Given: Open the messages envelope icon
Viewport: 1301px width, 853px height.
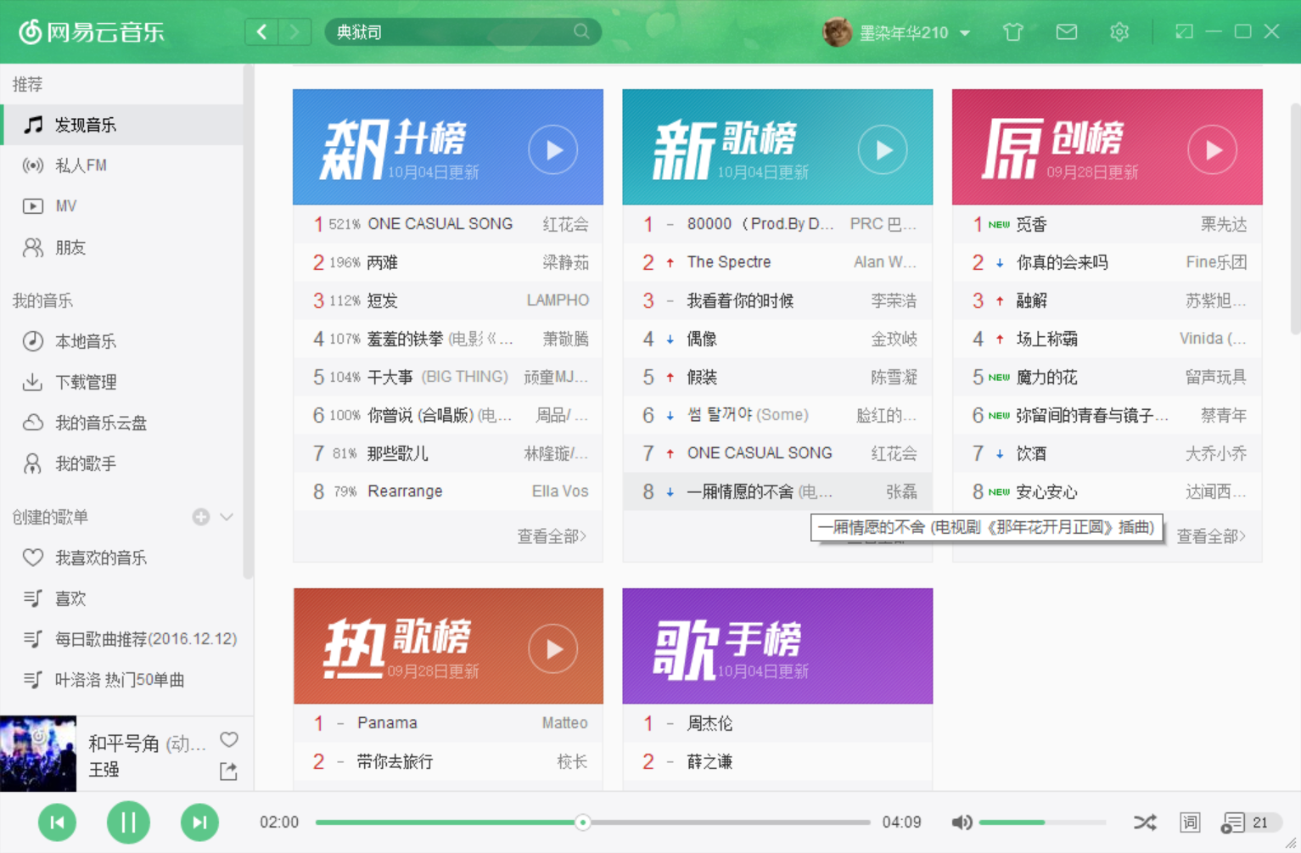Looking at the screenshot, I should [1067, 32].
